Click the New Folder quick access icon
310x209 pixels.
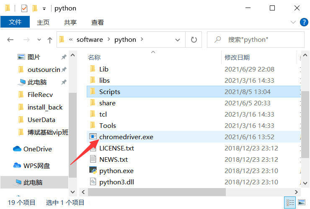[x=35, y=8]
